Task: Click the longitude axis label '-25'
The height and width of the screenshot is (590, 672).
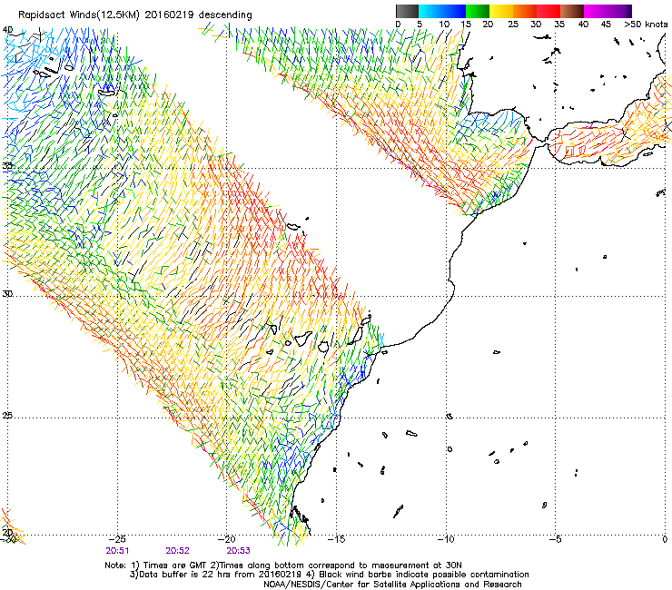Action: (117, 539)
